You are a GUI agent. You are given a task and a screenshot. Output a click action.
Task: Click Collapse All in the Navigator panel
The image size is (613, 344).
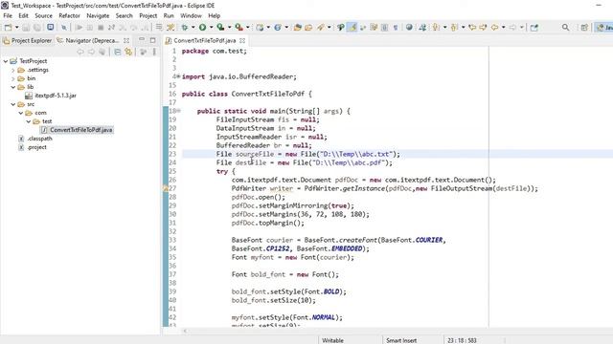[117, 52]
